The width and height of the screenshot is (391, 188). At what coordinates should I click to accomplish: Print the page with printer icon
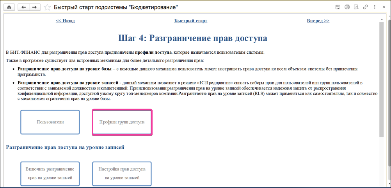coord(347,7)
